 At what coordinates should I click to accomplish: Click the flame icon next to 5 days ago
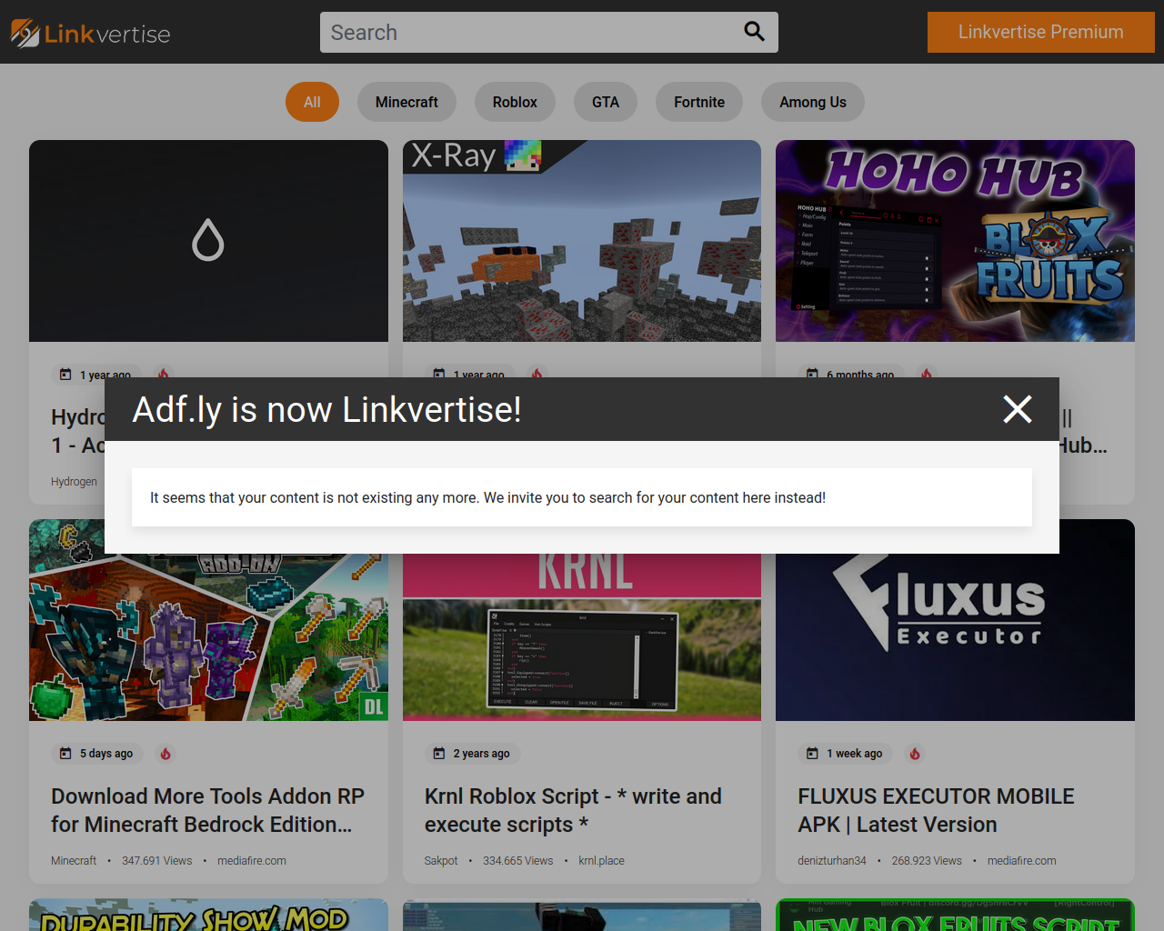pyautogui.click(x=166, y=754)
